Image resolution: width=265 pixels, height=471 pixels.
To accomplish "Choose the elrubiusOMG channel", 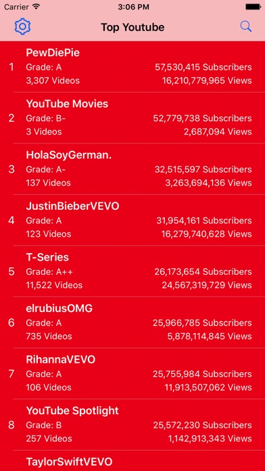I will [x=132, y=322].
